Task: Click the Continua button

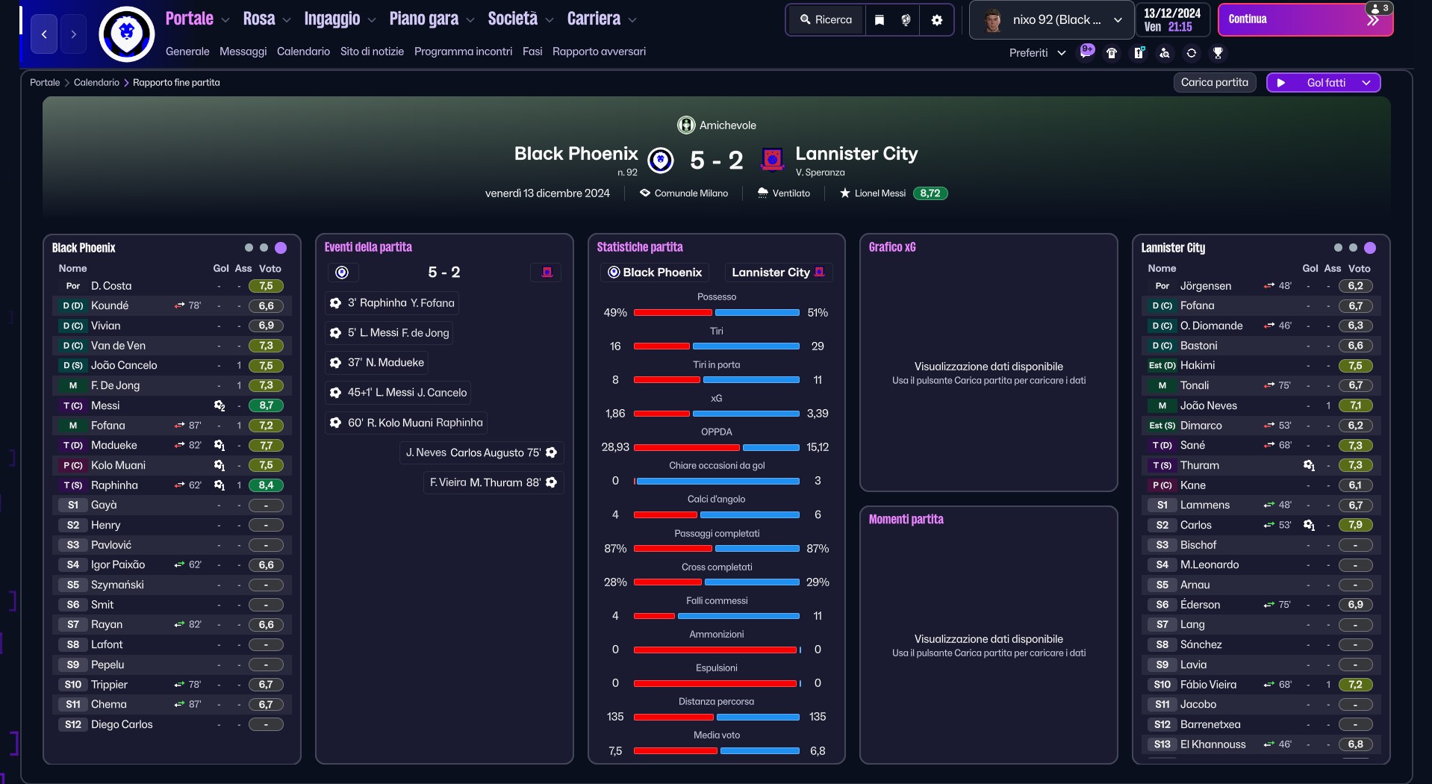Action: (1305, 20)
